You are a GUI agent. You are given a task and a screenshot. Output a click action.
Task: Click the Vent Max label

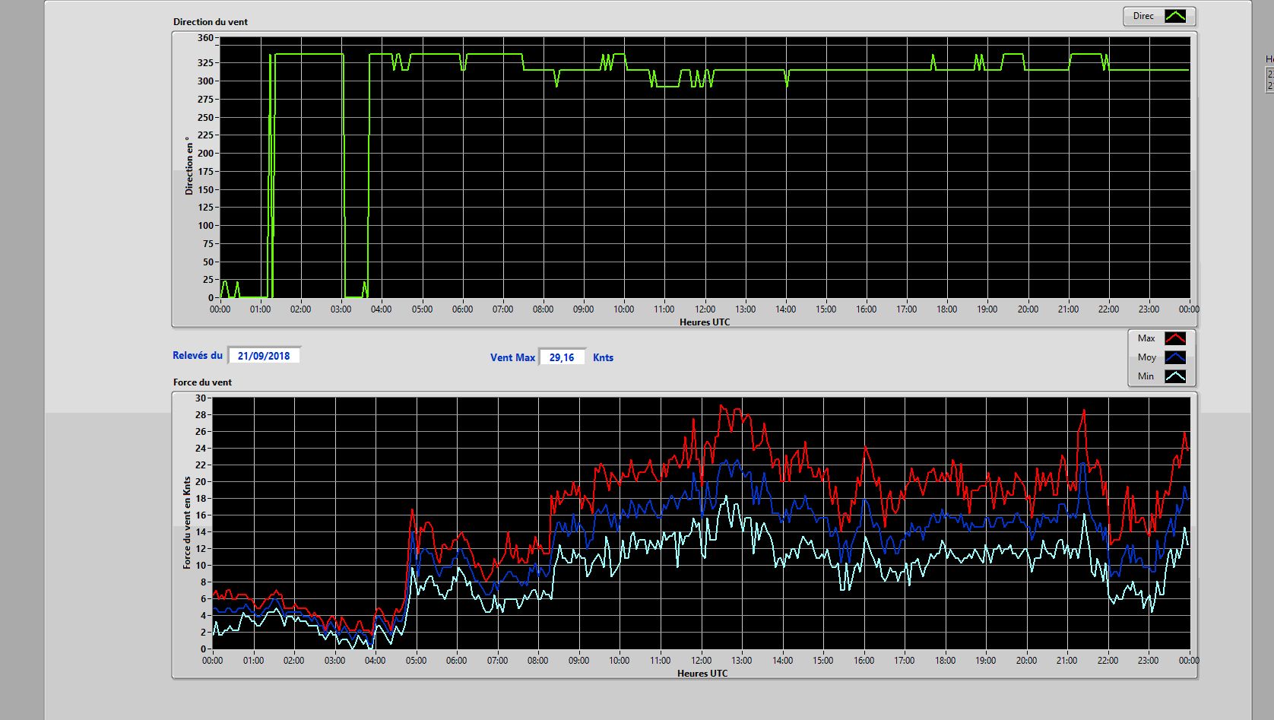click(512, 357)
